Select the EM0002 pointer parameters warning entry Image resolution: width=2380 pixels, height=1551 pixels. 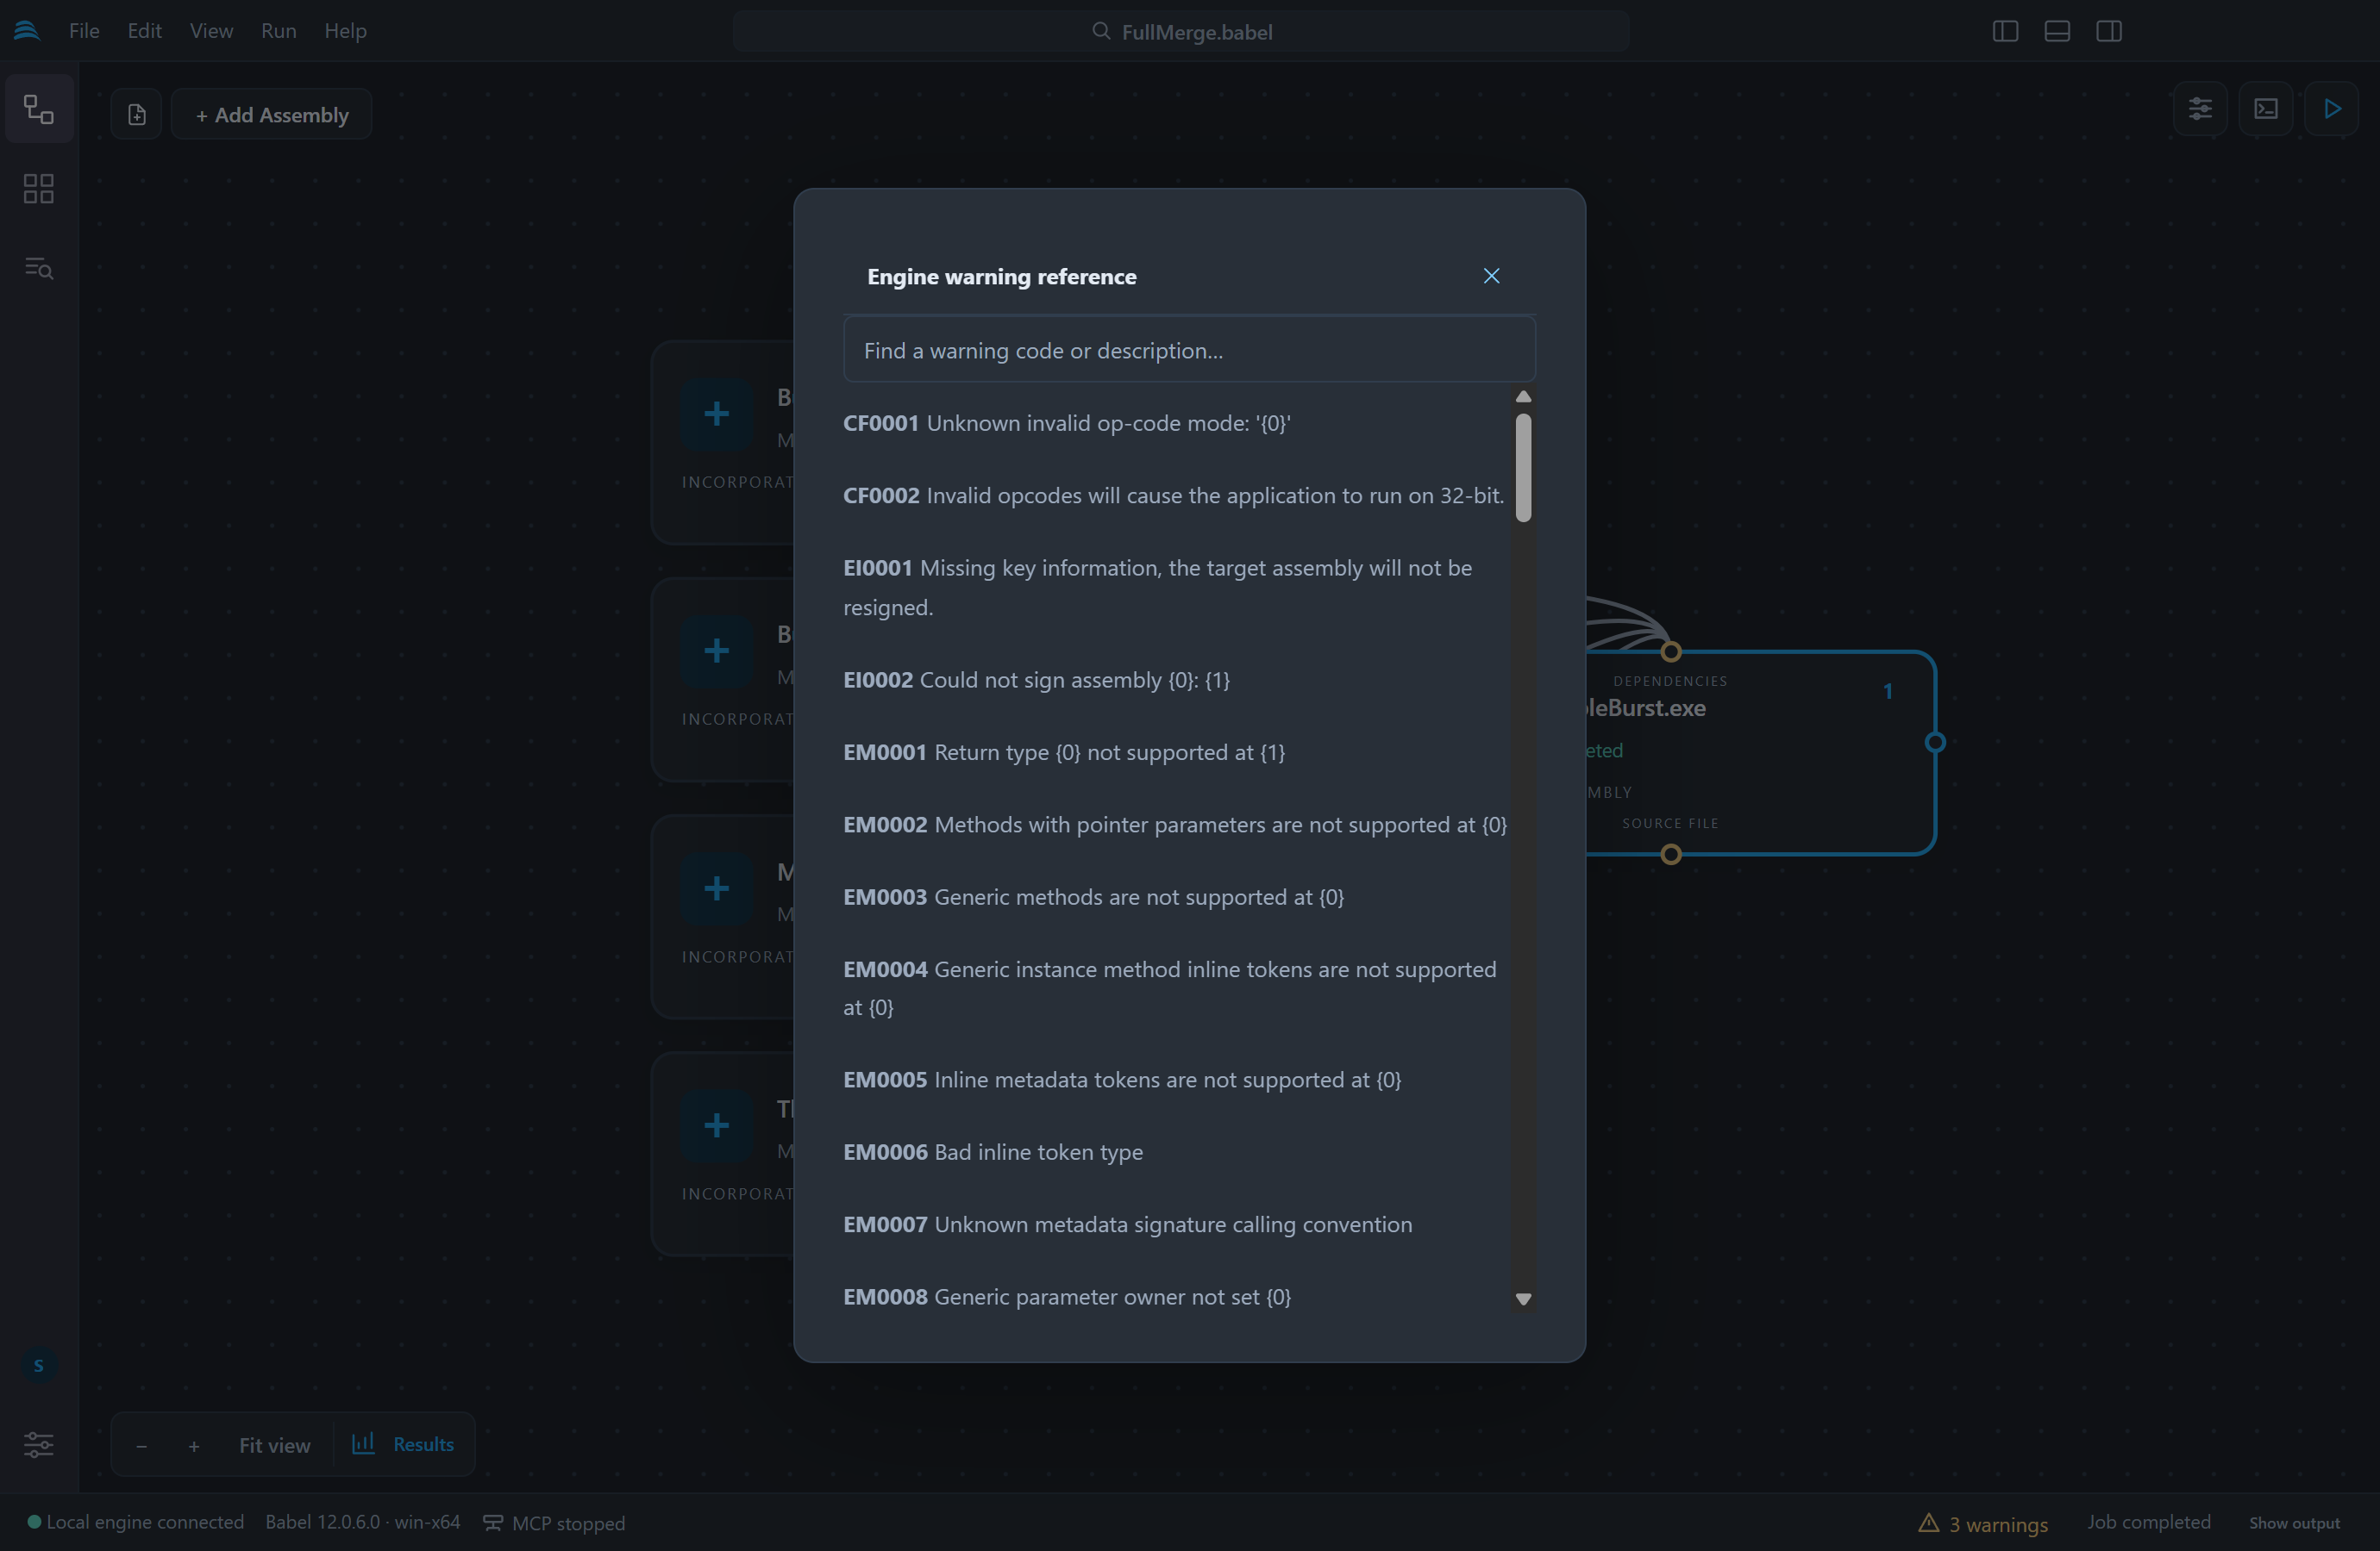click(1175, 825)
